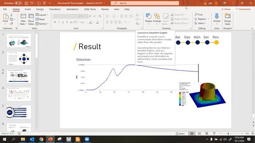
Task: Click the Distortion heading on slide
Action: [x=83, y=60]
